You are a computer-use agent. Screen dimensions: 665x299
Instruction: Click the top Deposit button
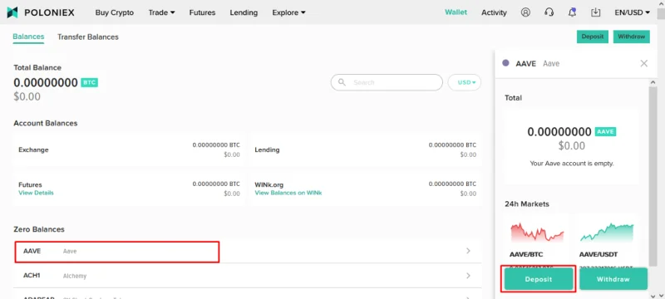[593, 37]
